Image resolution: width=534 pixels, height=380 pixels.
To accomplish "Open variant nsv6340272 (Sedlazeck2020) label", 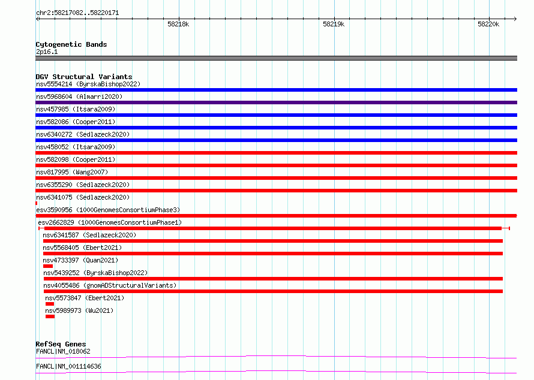I will tap(83, 134).
